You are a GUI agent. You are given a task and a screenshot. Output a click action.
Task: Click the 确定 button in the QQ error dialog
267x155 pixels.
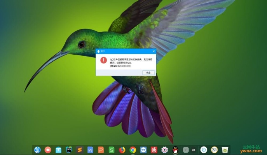148,72
